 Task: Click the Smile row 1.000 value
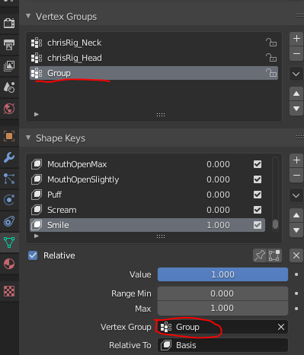click(x=218, y=225)
